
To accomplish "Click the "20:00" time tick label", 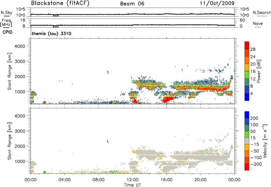I will coord(201,180).
